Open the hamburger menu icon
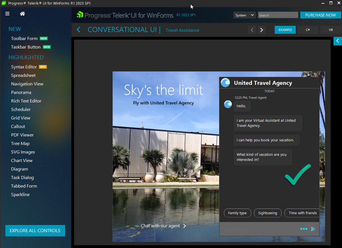 (x=8, y=14)
